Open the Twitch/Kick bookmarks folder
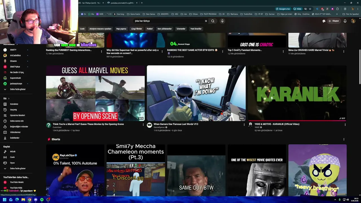Screen dimensions: 361x203 tap(247, 14)
